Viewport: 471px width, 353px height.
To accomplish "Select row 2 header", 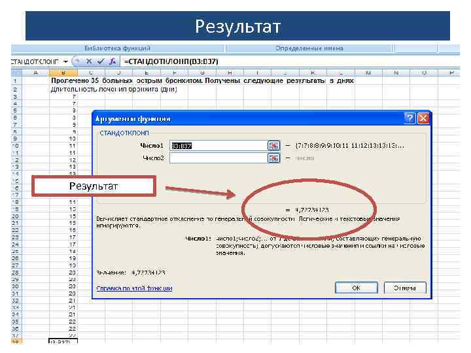I will pos(15,89).
